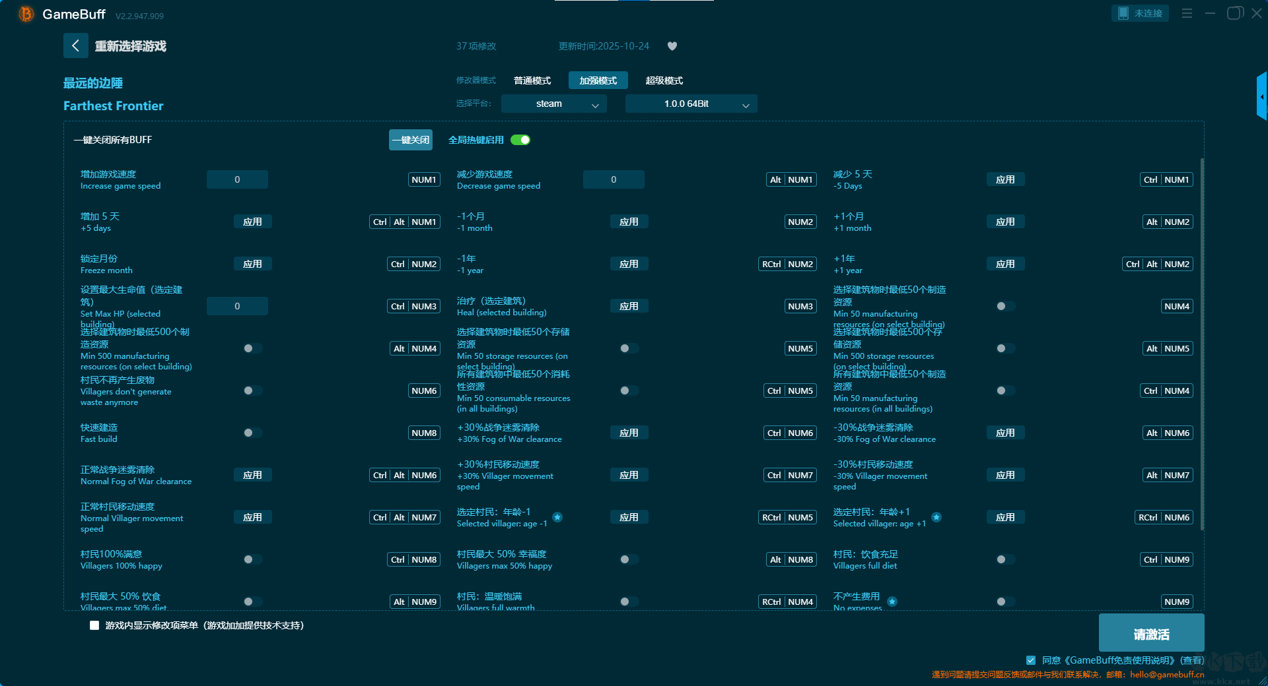The image size is (1268, 686).
Task: Click the GameBuff logo icon
Action: pyautogui.click(x=26, y=14)
